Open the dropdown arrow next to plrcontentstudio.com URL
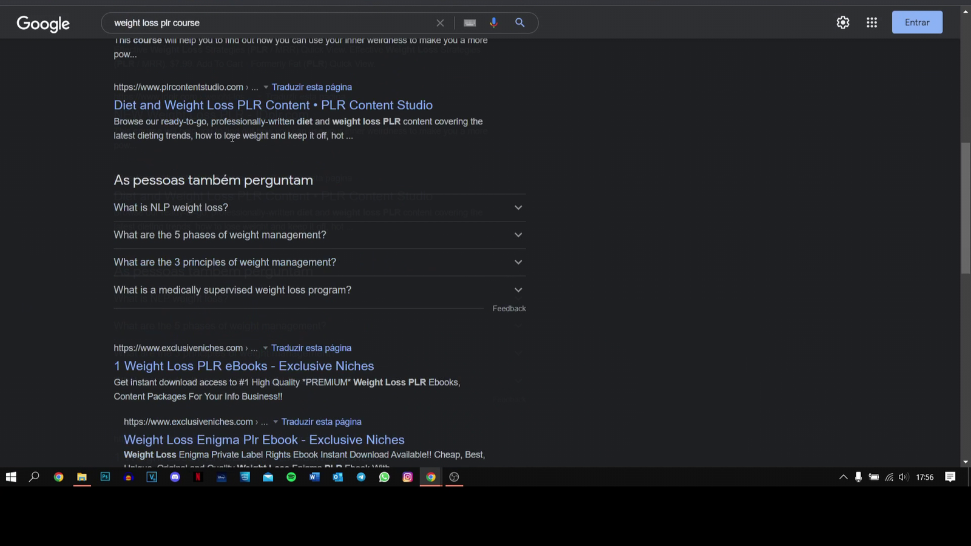 [x=266, y=87]
